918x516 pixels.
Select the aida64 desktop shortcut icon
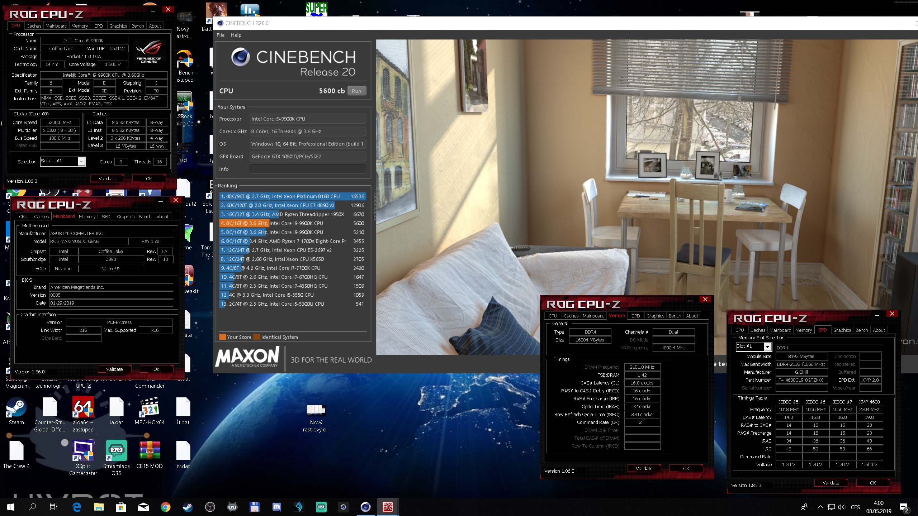(83, 414)
